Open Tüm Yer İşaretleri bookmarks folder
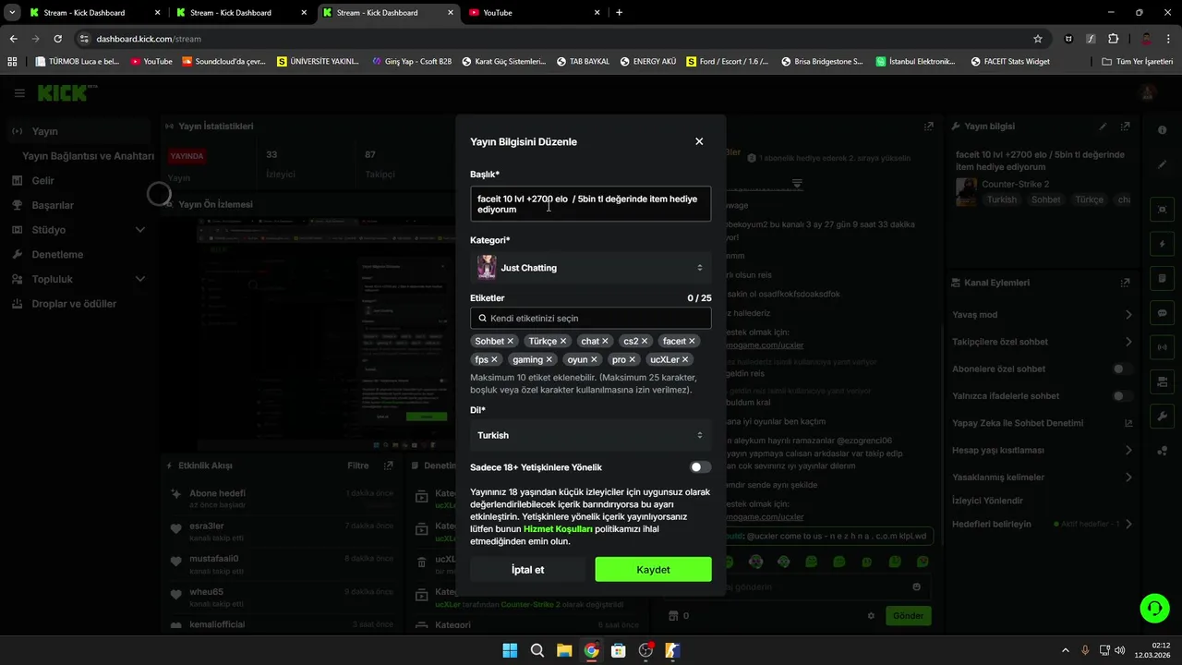The width and height of the screenshot is (1182, 665). click(x=1138, y=61)
